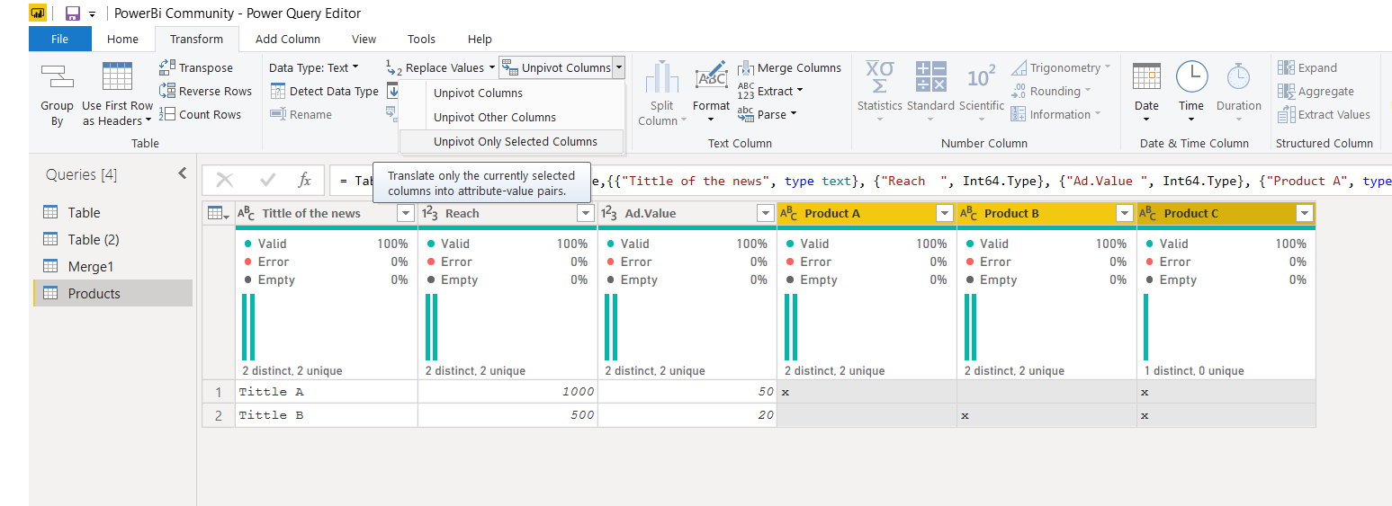Click the Expand structured column button
This screenshot has height=506, width=1392.
click(x=1307, y=67)
